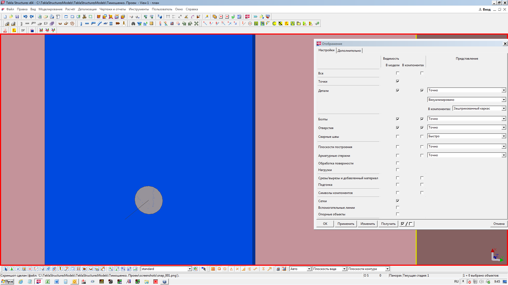Image resolution: width=508 pixels, height=285 pixels.
Task: Click the Undo arrow icon
Action: tap(25, 17)
